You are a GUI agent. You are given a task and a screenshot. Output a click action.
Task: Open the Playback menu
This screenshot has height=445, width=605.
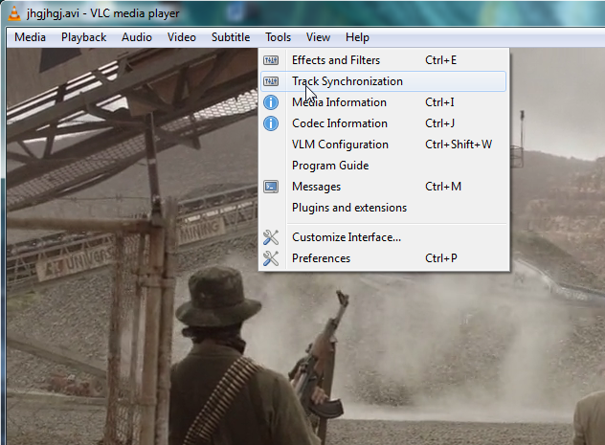point(83,37)
